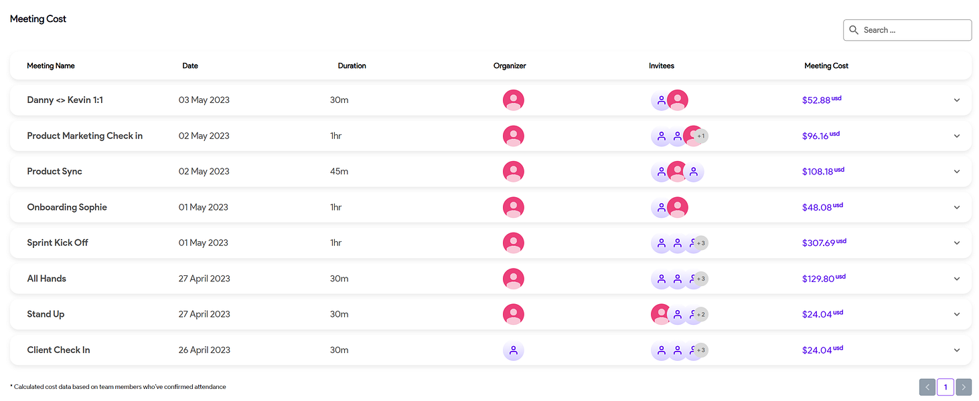Click the Duration column header
The image size is (979, 401).
pos(352,66)
